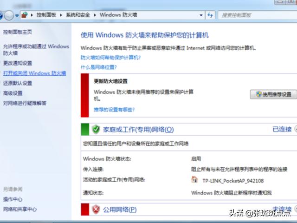Click the Windows 防火墙 breadcrumb segment
The image size is (297, 223).
click(x=118, y=15)
